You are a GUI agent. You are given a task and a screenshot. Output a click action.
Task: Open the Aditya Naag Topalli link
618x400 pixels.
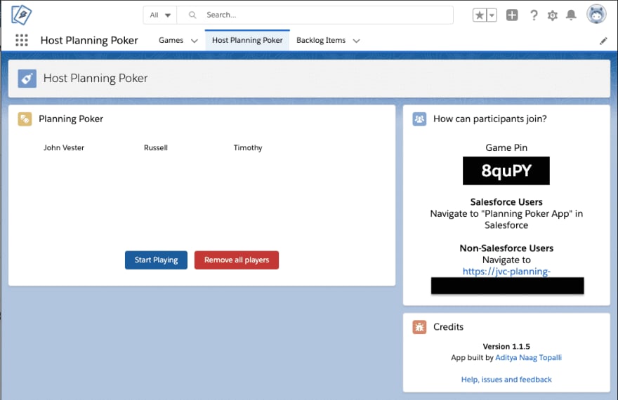[x=528, y=357]
